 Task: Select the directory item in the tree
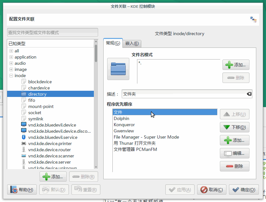[x=51, y=94]
